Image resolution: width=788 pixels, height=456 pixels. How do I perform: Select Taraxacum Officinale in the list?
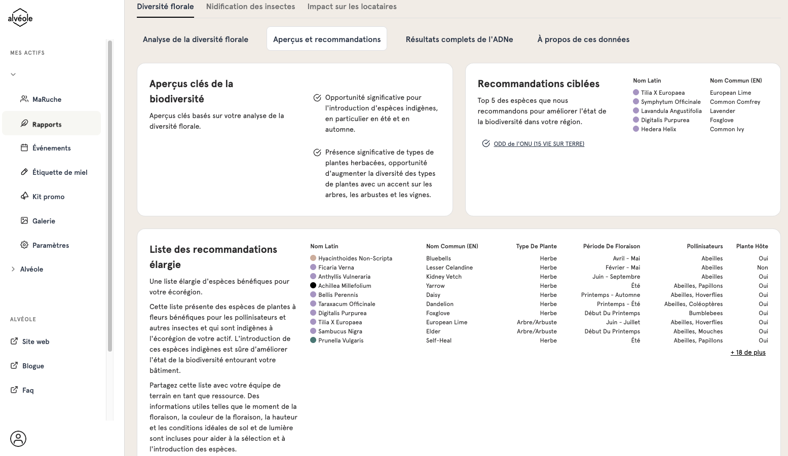[x=347, y=304]
